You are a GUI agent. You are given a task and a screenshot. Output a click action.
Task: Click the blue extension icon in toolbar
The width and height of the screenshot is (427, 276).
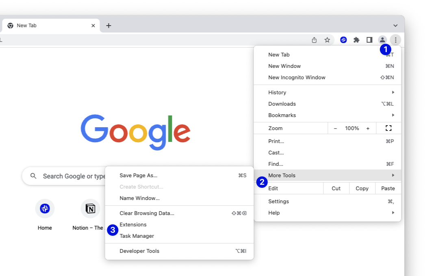[x=343, y=40]
